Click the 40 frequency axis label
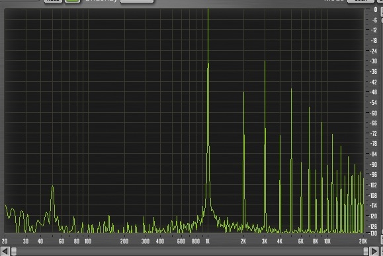 40,241
